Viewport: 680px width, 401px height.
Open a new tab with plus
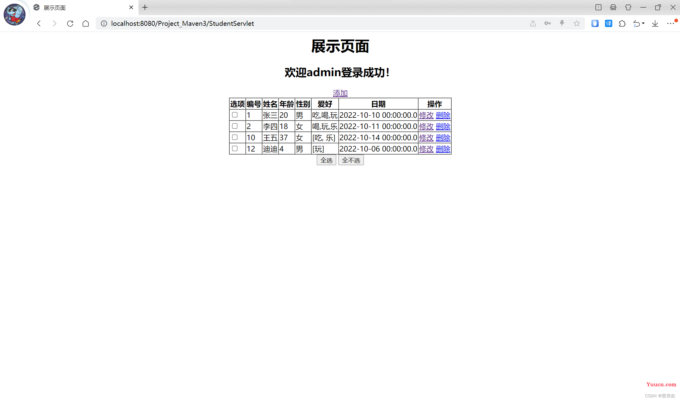[x=145, y=7]
